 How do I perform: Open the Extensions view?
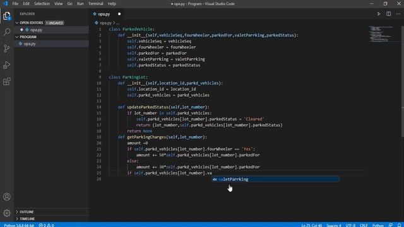tap(7, 81)
